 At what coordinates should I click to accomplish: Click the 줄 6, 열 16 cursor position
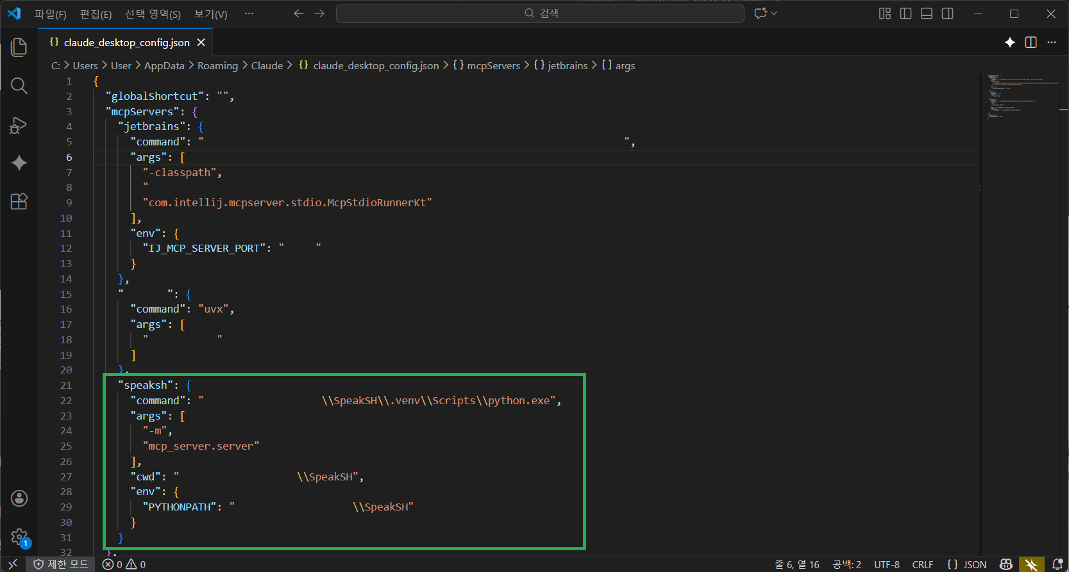tap(797, 564)
